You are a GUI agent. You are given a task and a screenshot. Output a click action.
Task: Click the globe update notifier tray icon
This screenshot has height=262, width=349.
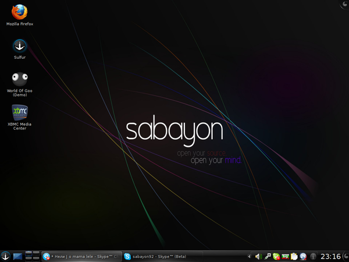(303, 257)
